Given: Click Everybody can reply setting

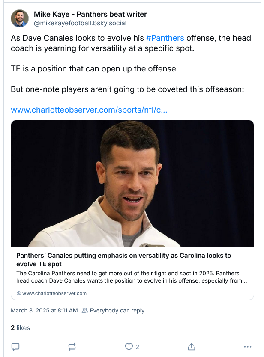Looking at the screenshot, I should pos(117,310).
